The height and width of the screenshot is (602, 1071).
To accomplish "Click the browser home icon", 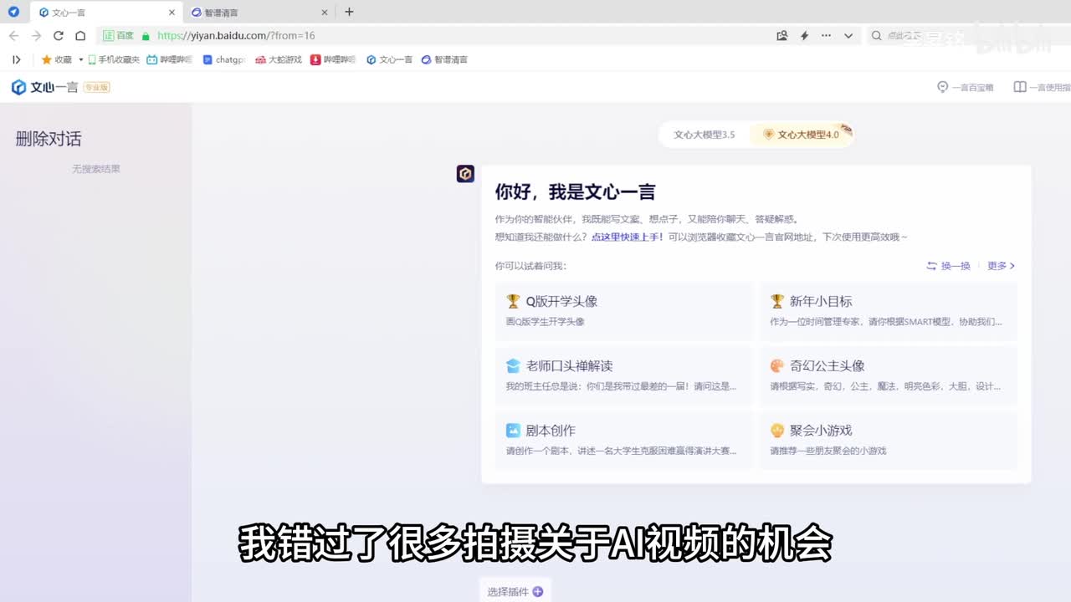I will (80, 36).
